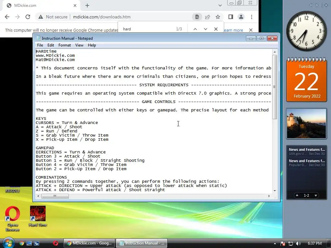Click the calendar gadget showing 22
The width and height of the screenshot is (331, 248).
coord(306,79)
